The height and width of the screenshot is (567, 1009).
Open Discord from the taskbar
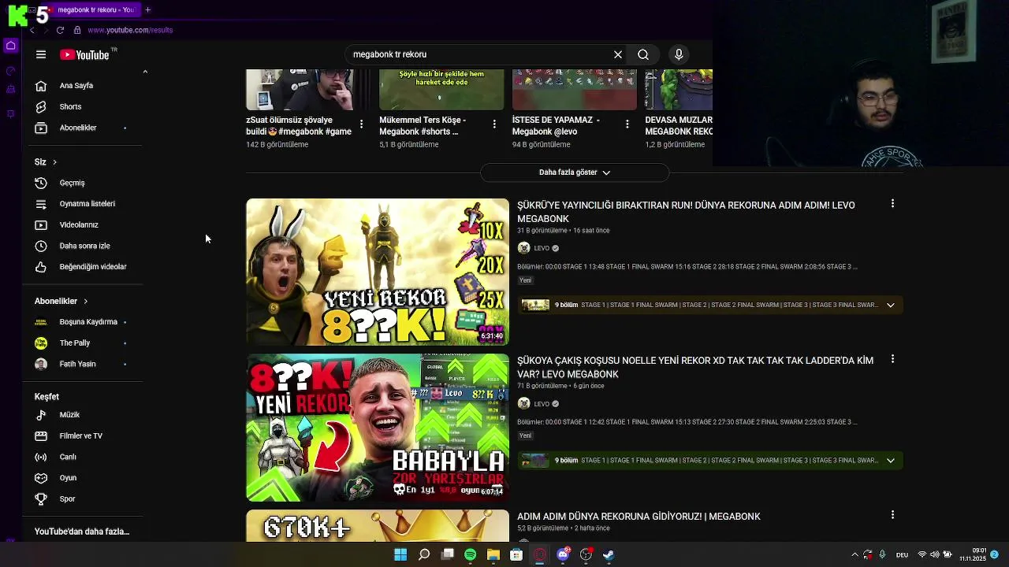pos(563,554)
